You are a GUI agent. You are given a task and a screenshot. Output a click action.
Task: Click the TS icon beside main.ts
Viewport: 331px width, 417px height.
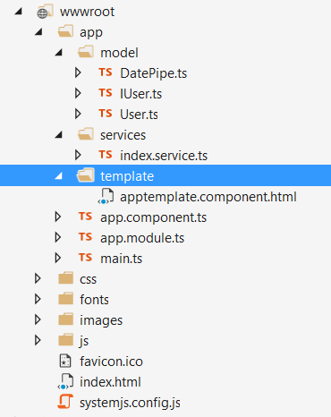click(85, 258)
